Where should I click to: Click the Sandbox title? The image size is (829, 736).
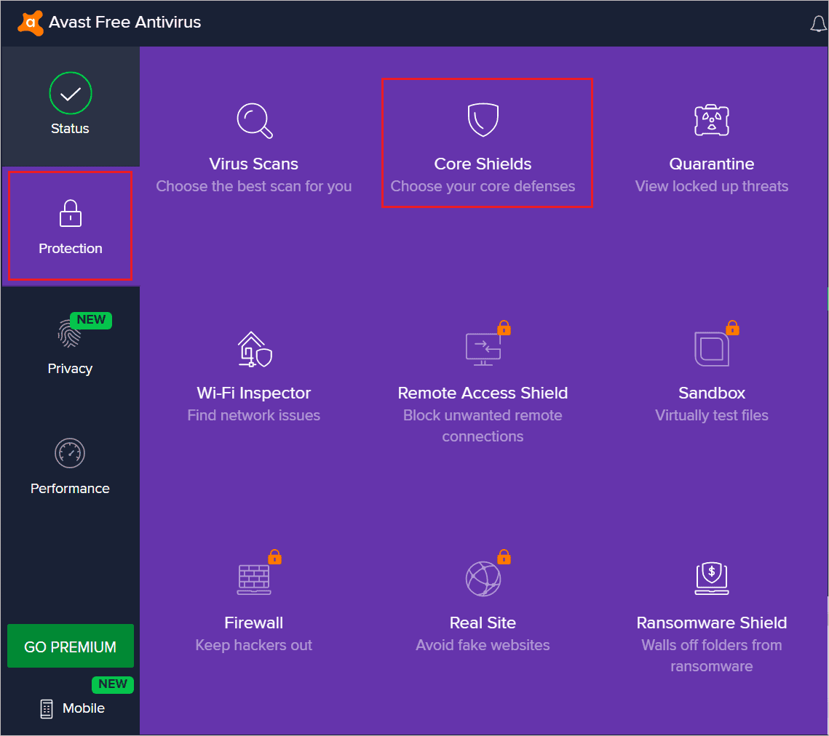712,393
